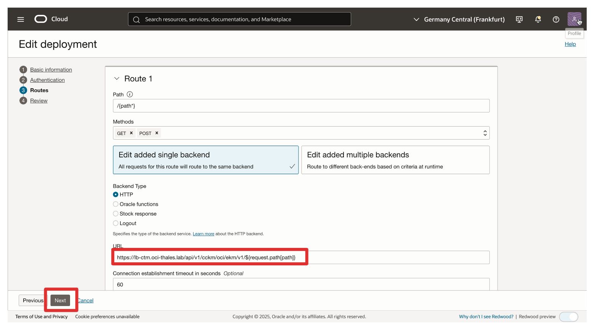
Task: Collapse the Route 1 section
Action: (117, 79)
